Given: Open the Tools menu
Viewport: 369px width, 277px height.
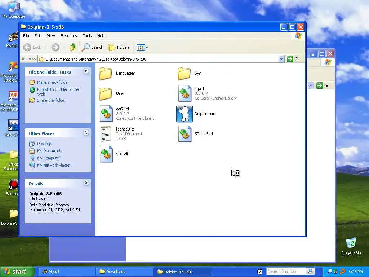Looking at the screenshot, I should 87,36.
